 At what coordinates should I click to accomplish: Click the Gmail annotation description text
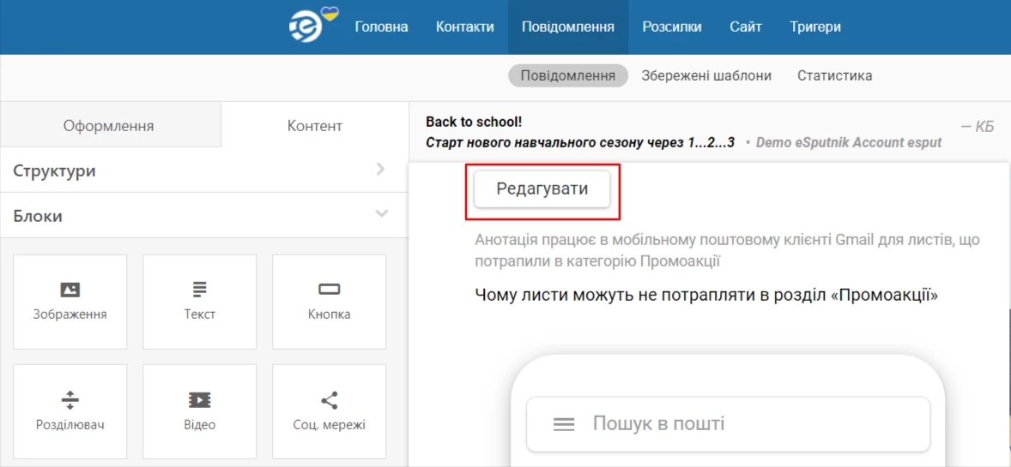pyautogui.click(x=727, y=251)
